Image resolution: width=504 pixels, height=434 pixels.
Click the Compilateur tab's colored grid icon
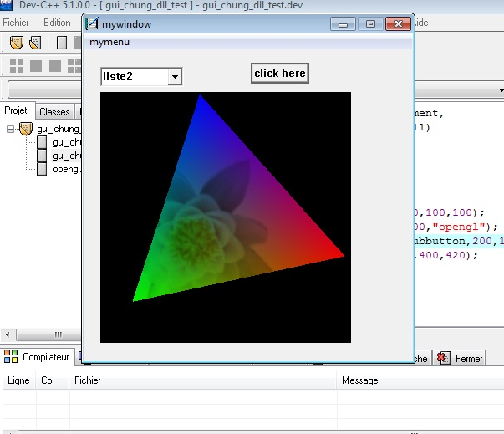point(11,357)
